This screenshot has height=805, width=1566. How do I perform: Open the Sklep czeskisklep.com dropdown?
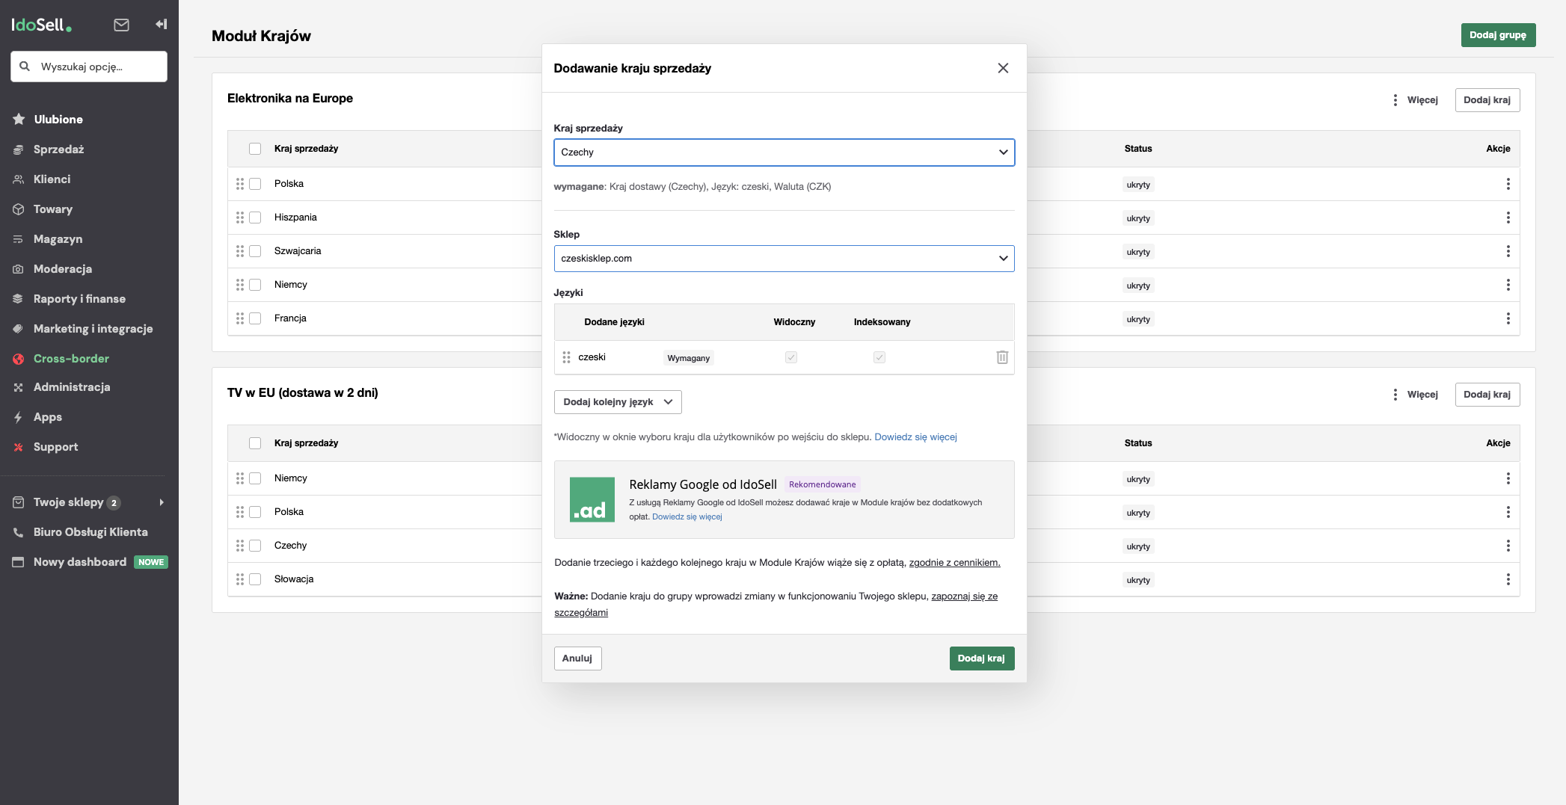click(784, 259)
